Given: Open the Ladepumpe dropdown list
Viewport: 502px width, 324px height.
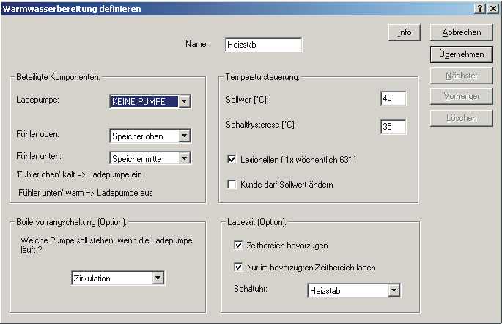Looking at the screenshot, I should click(184, 102).
